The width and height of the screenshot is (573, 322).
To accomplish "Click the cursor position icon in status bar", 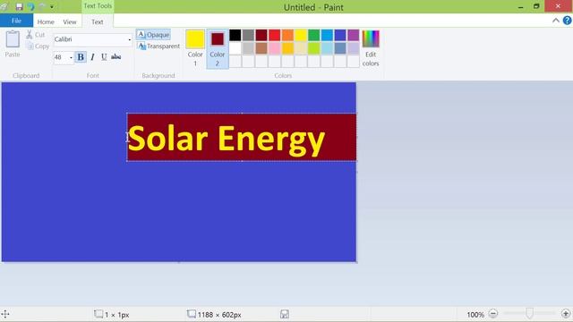I will point(5,314).
